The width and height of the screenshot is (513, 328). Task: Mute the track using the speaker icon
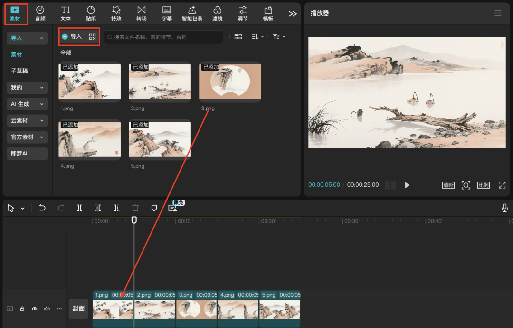click(47, 309)
